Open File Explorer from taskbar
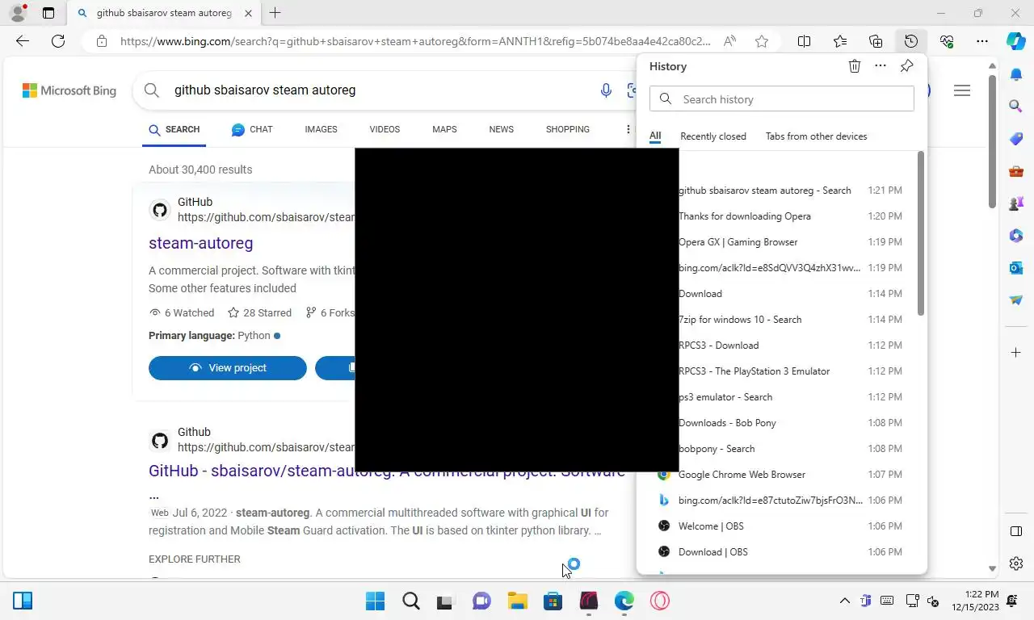This screenshot has width=1034, height=620. 517,601
